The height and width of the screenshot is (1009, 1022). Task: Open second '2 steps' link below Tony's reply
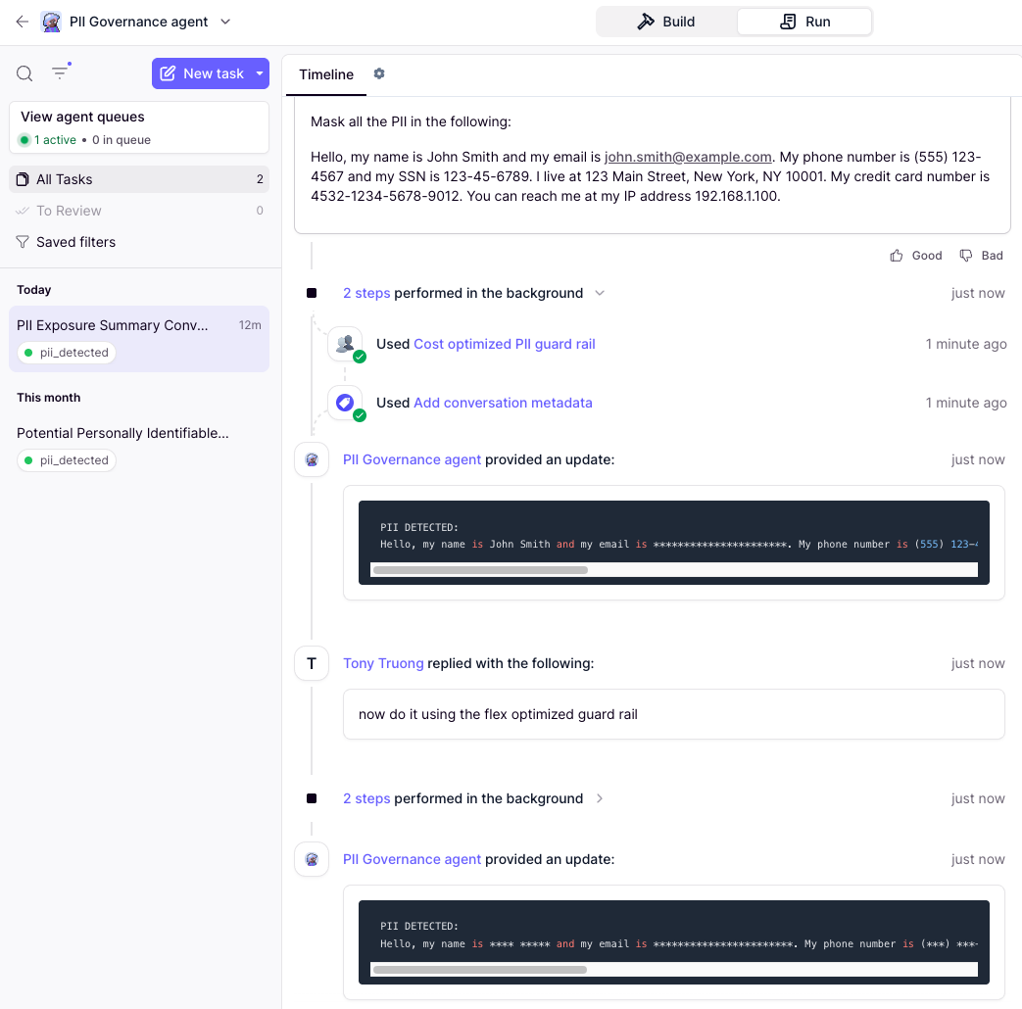[x=366, y=798]
